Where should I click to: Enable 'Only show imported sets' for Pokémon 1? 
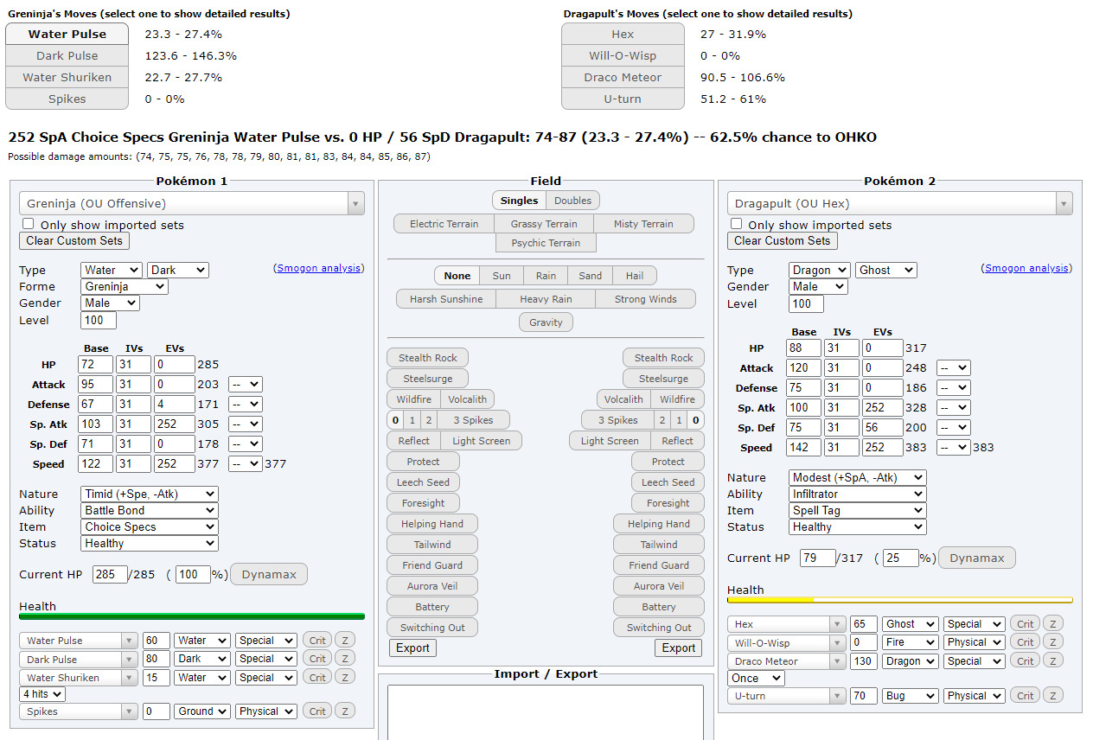click(29, 224)
